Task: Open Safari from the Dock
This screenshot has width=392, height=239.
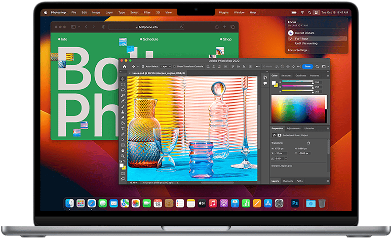Action: pos(92,203)
